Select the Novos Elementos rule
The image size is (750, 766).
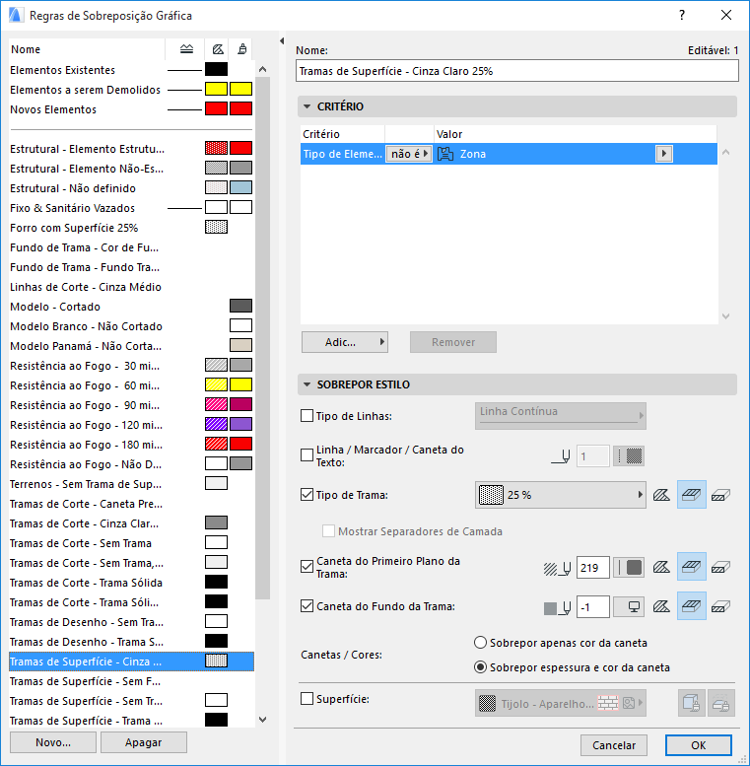click(x=131, y=109)
